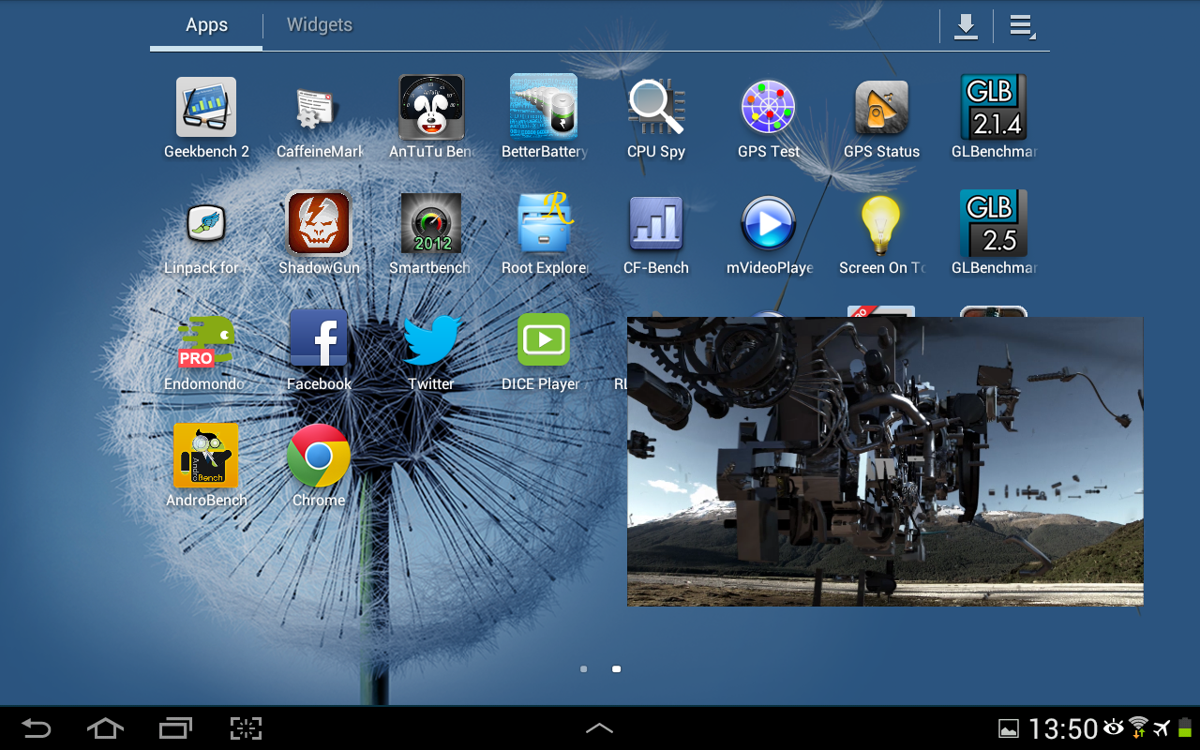Launch the DICE Player app

click(544, 351)
